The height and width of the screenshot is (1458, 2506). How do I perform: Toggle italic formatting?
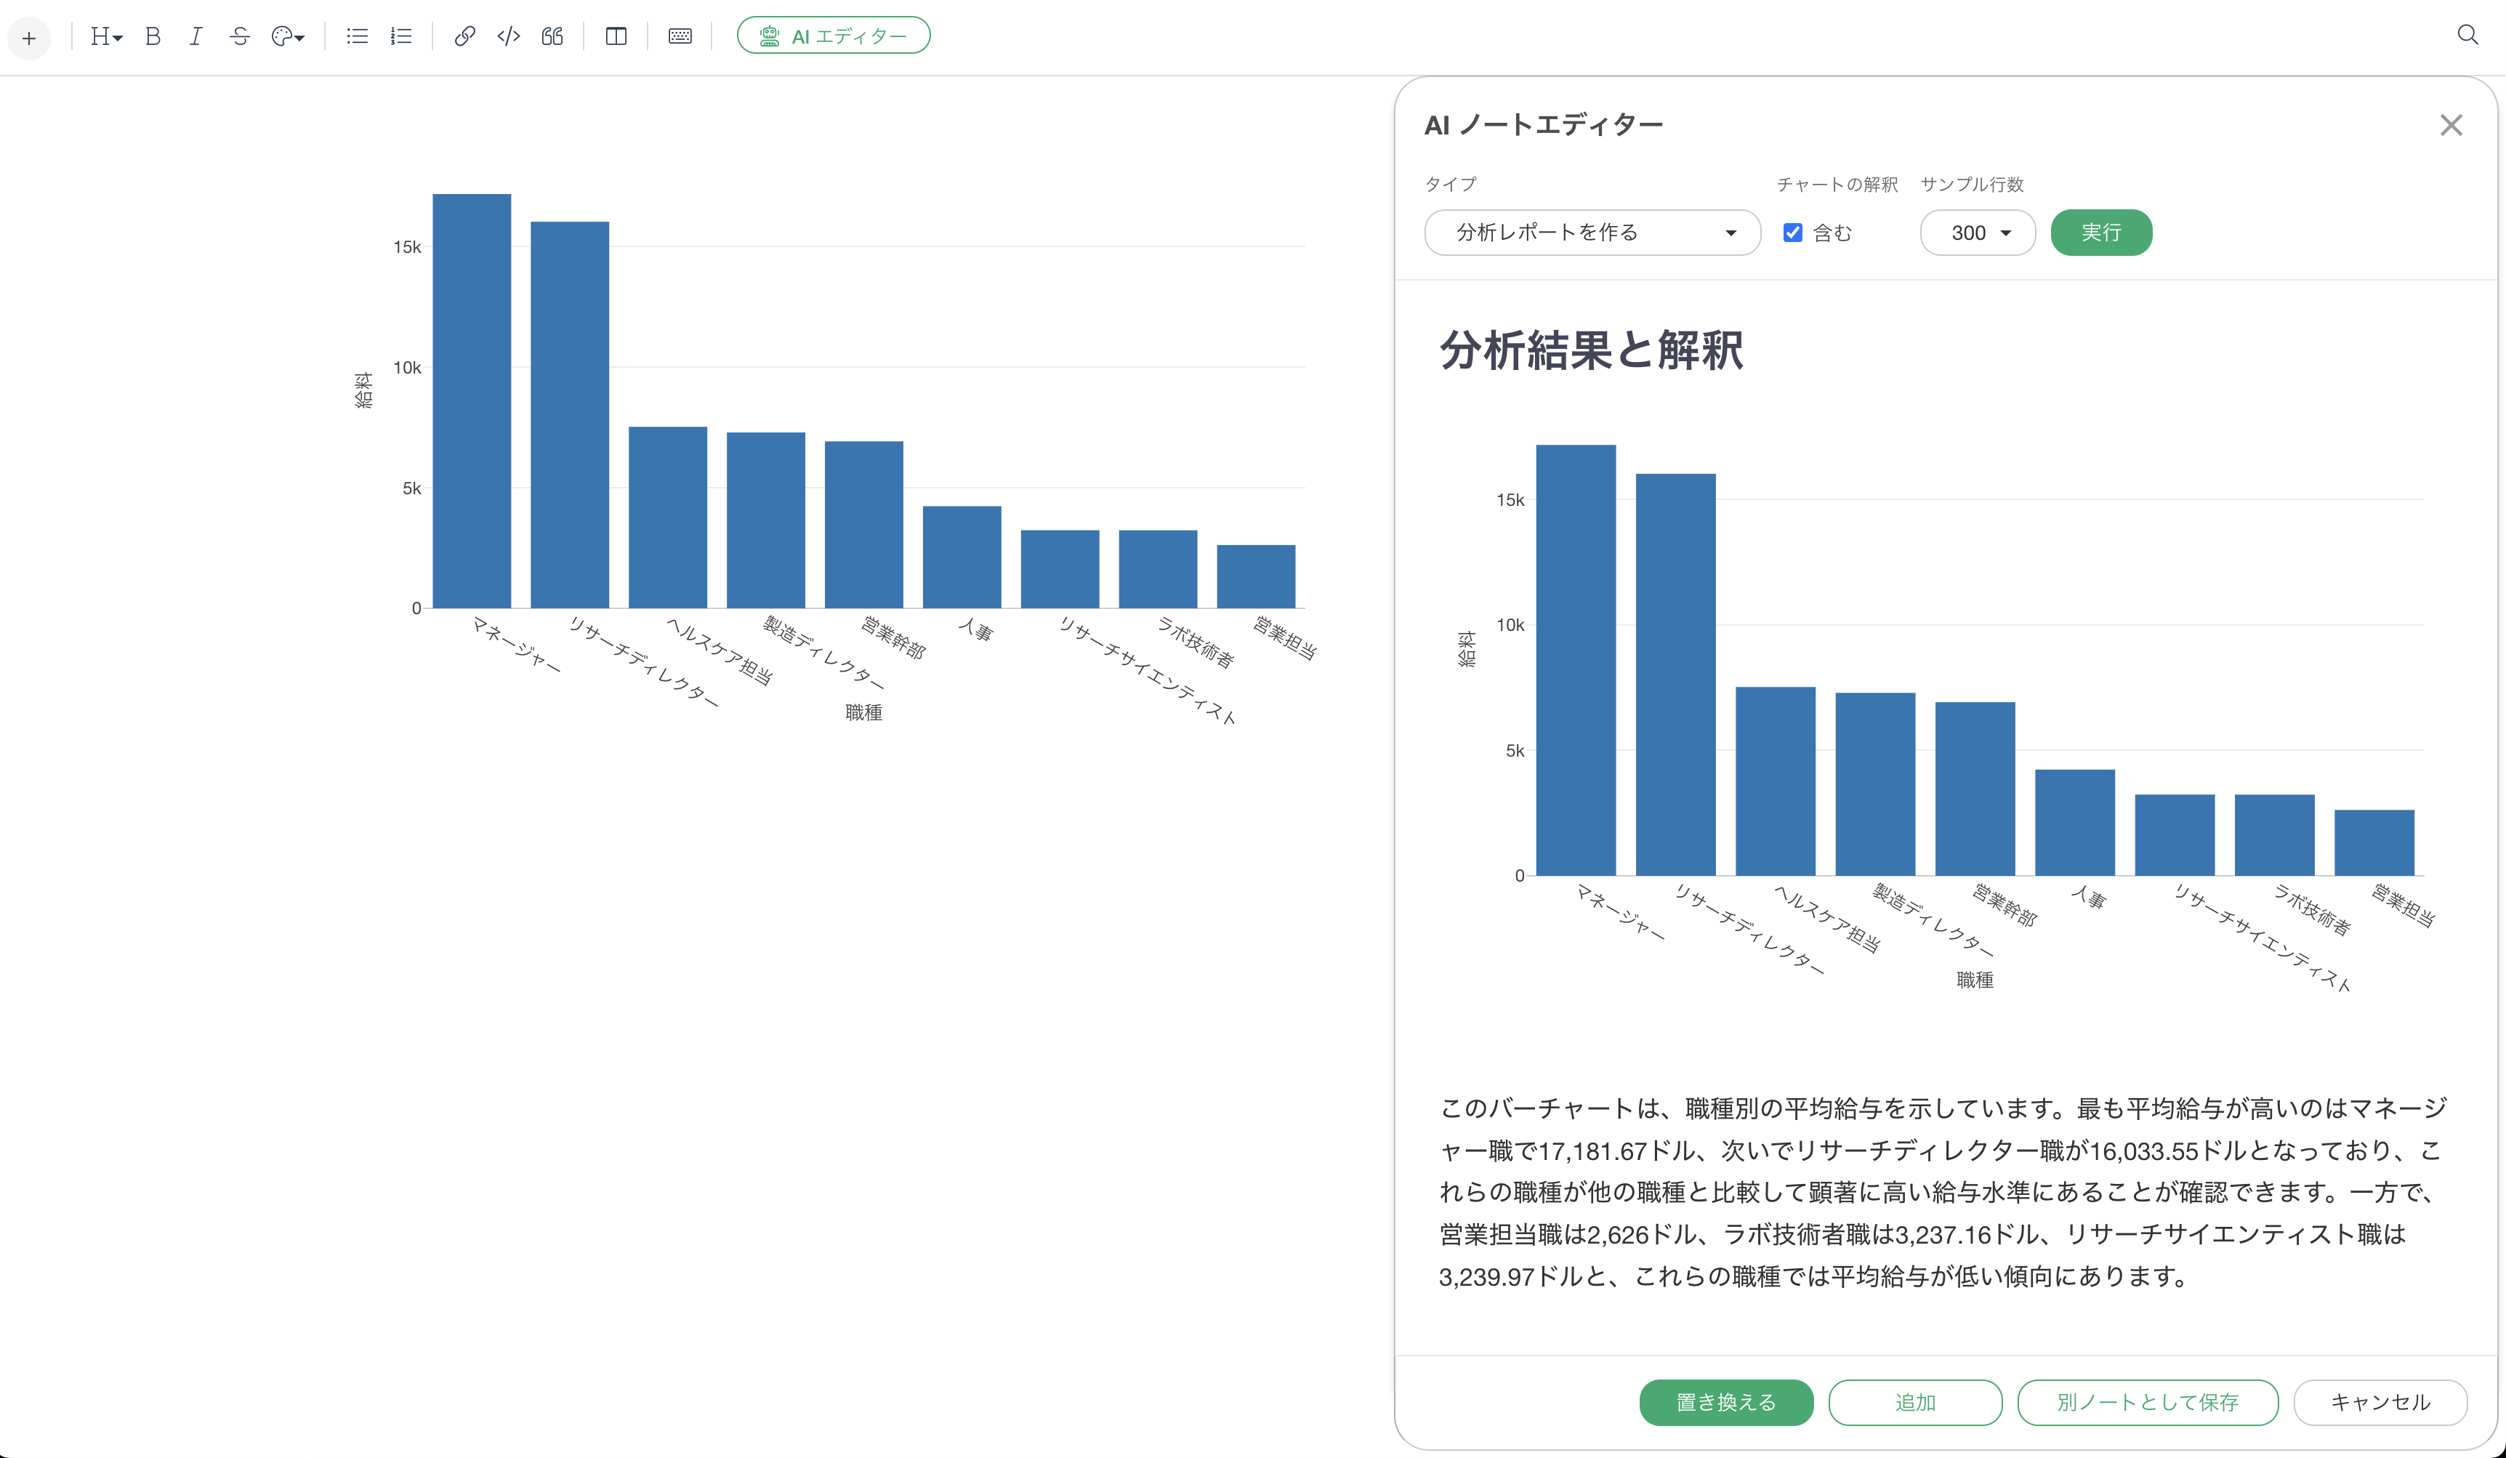coord(196,37)
